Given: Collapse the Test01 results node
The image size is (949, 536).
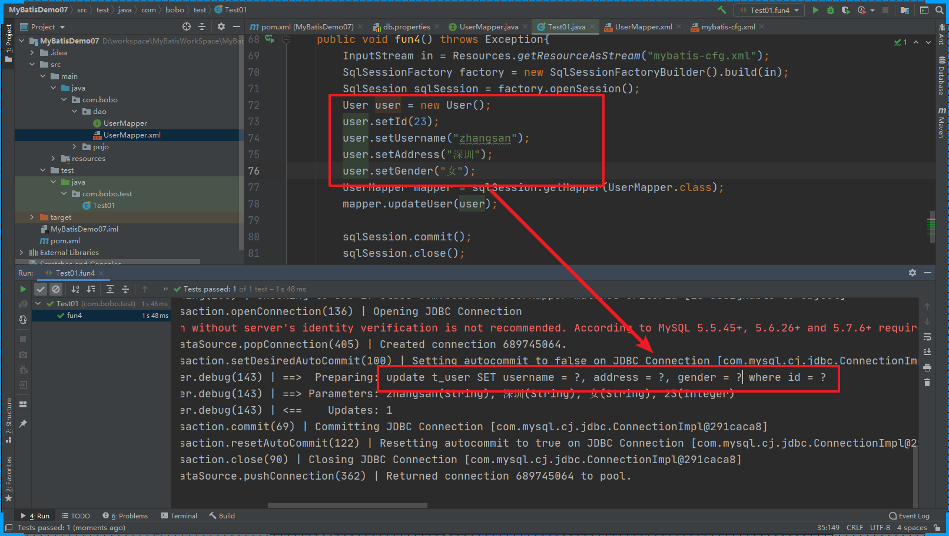Looking at the screenshot, I should (38, 304).
